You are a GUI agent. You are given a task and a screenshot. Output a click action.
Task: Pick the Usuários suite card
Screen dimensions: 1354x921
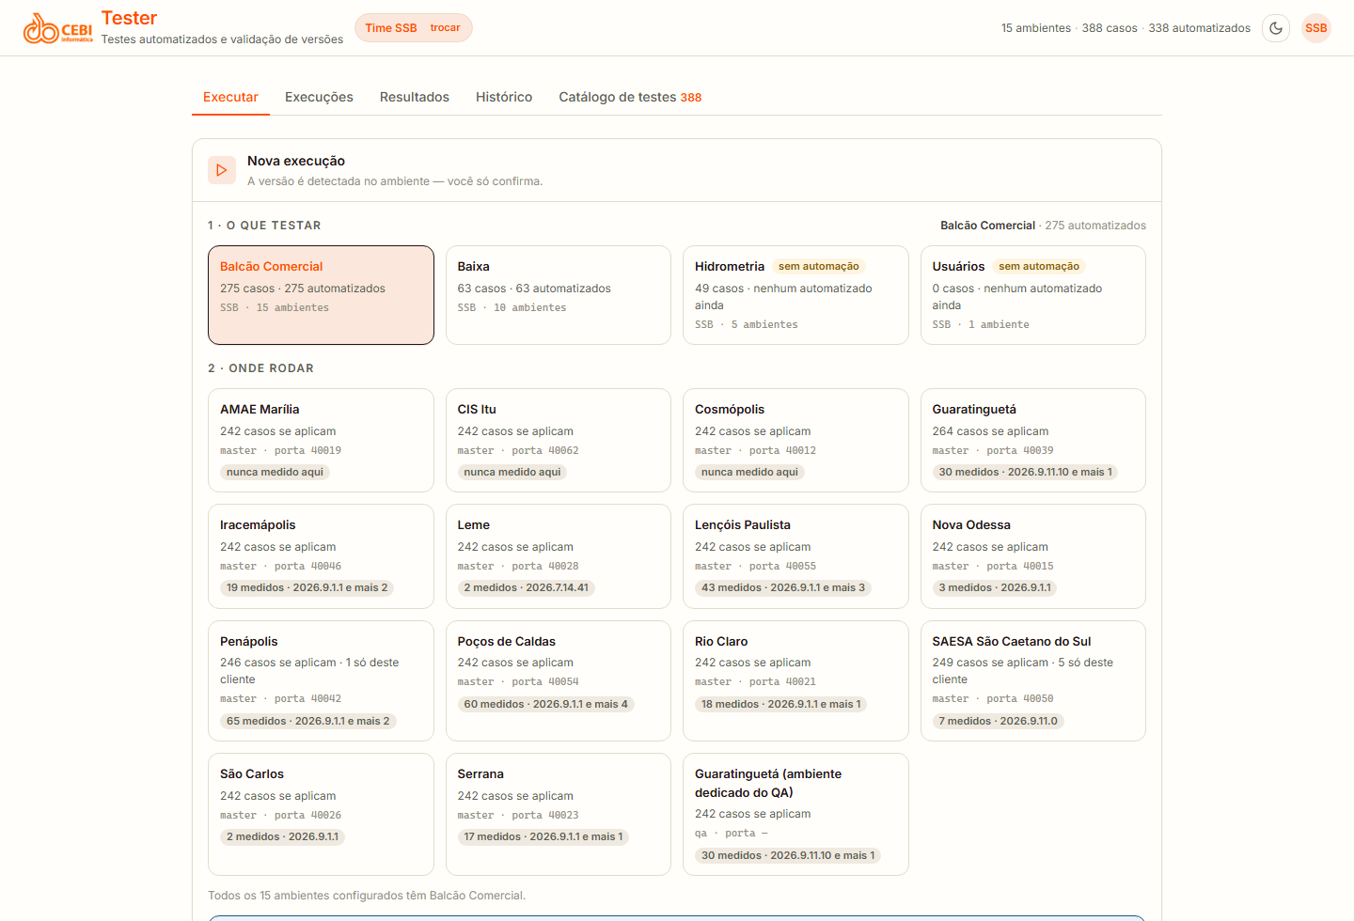coord(1033,295)
